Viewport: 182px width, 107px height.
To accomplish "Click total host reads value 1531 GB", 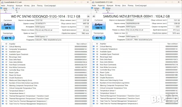I will tap(174, 20).
